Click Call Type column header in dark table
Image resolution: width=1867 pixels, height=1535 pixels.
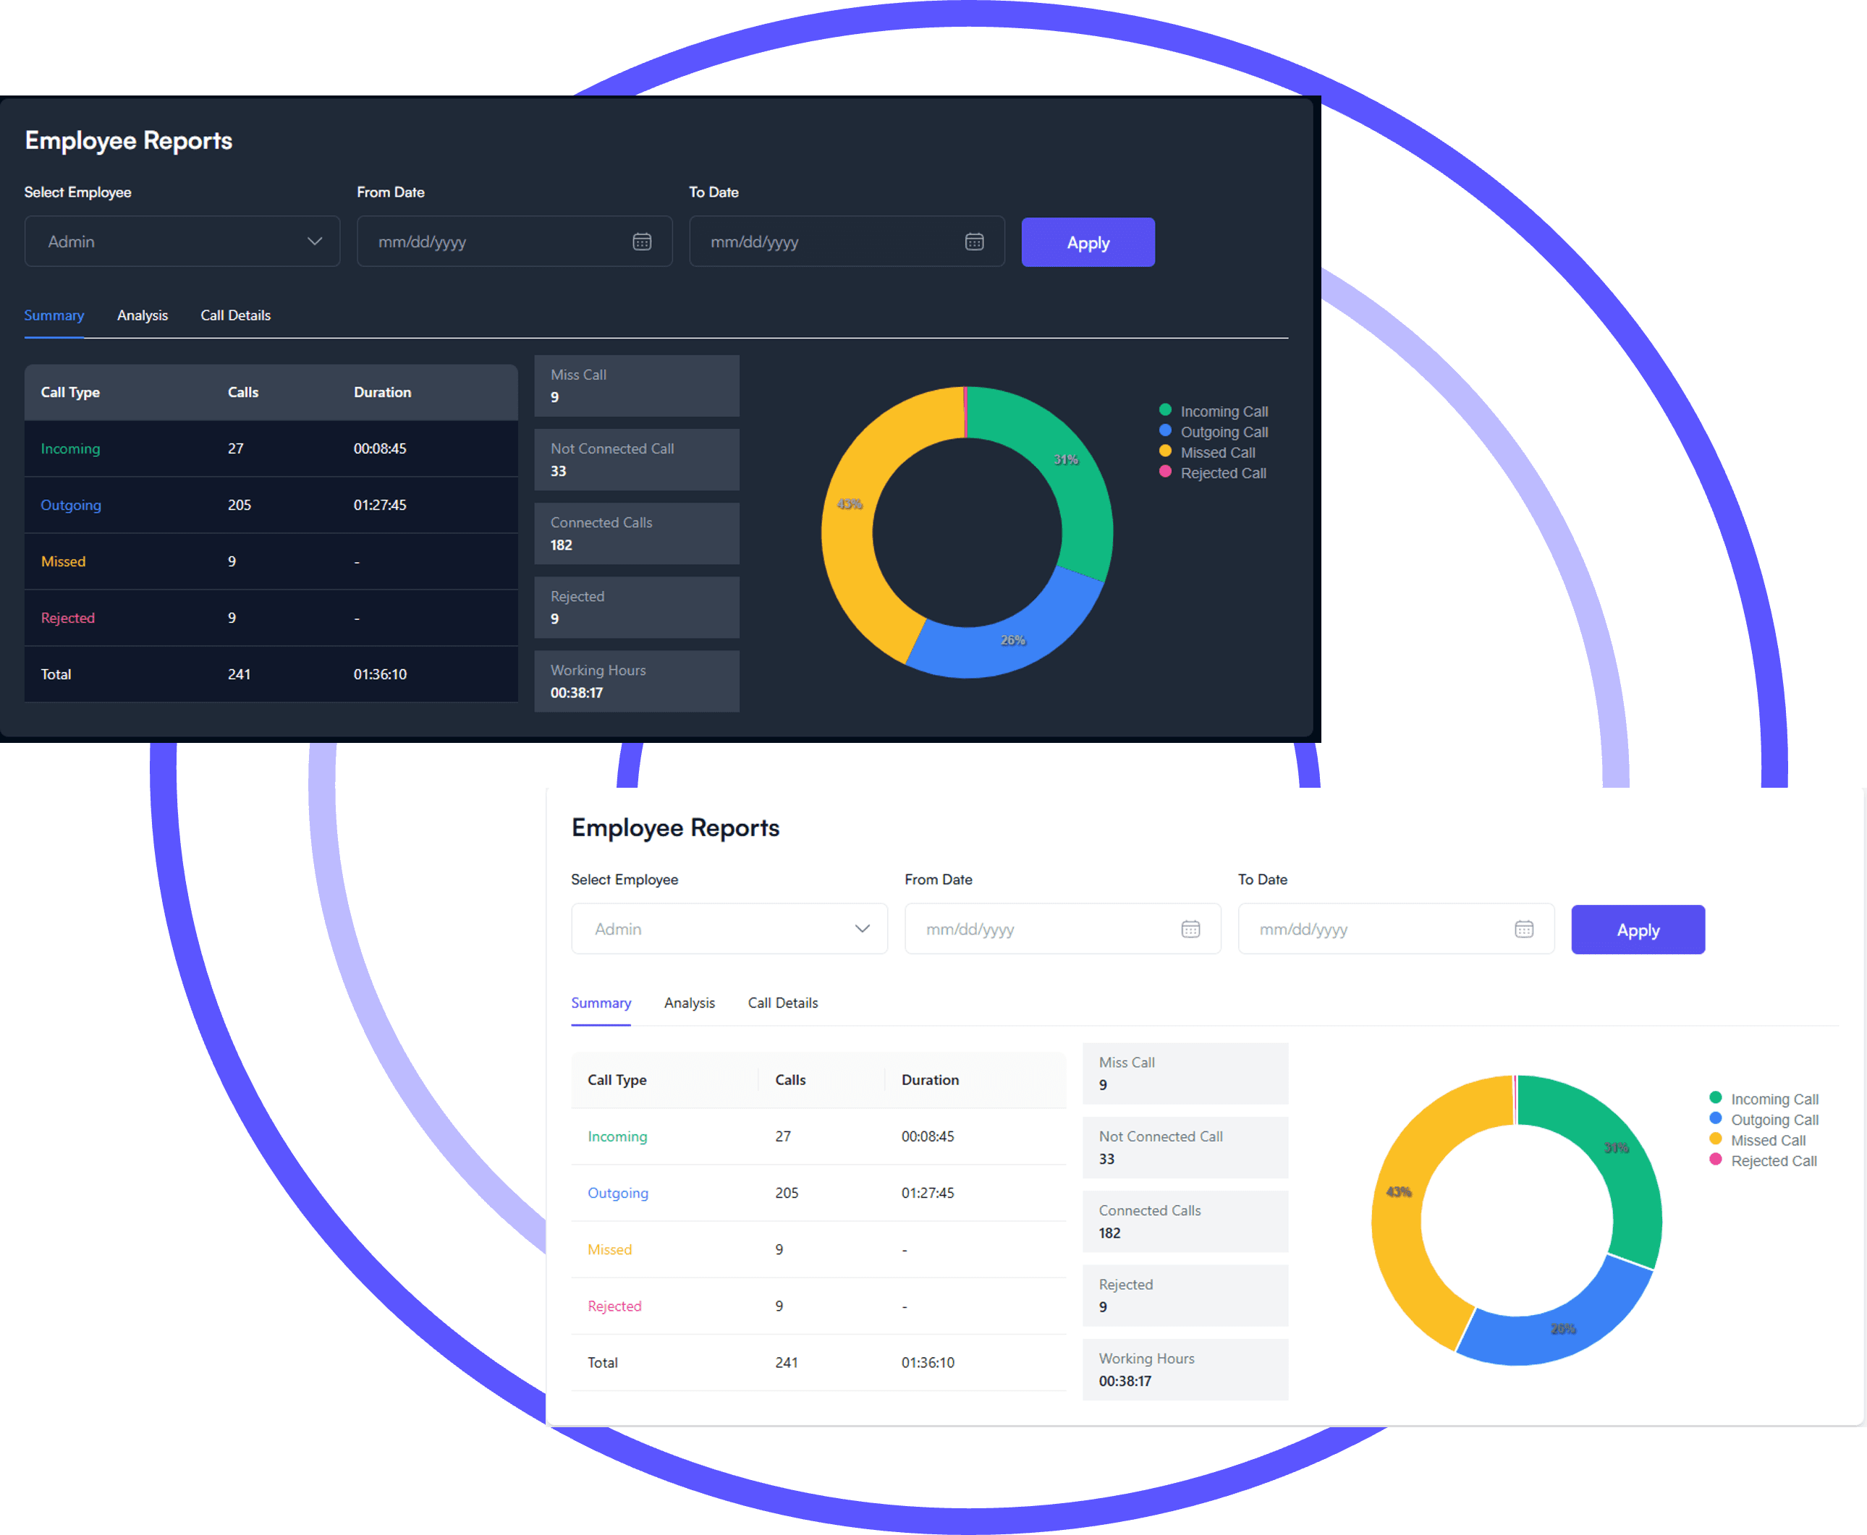click(x=70, y=392)
